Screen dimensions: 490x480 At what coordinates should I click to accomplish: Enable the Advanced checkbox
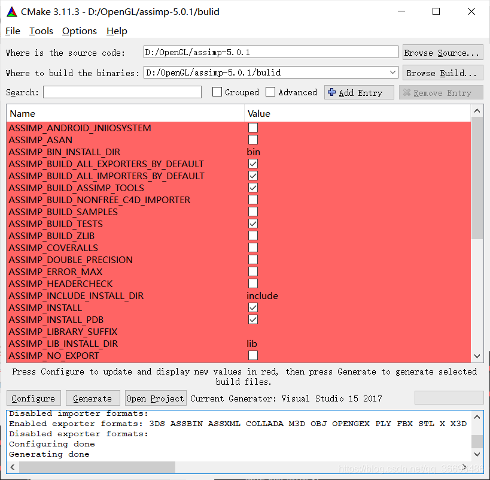(x=270, y=92)
